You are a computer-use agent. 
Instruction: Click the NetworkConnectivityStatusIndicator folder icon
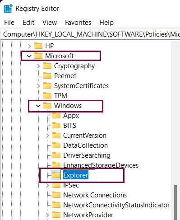tap(56, 205)
